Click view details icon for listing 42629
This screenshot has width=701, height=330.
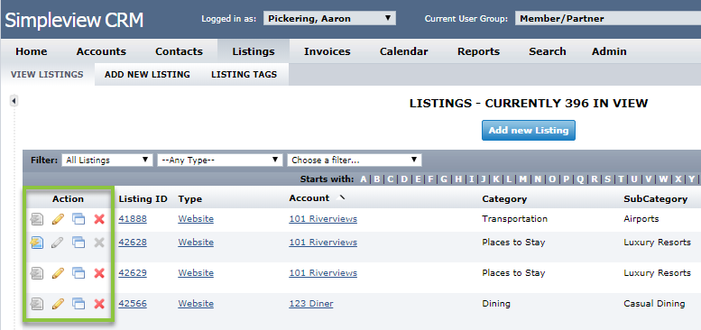[x=37, y=273]
